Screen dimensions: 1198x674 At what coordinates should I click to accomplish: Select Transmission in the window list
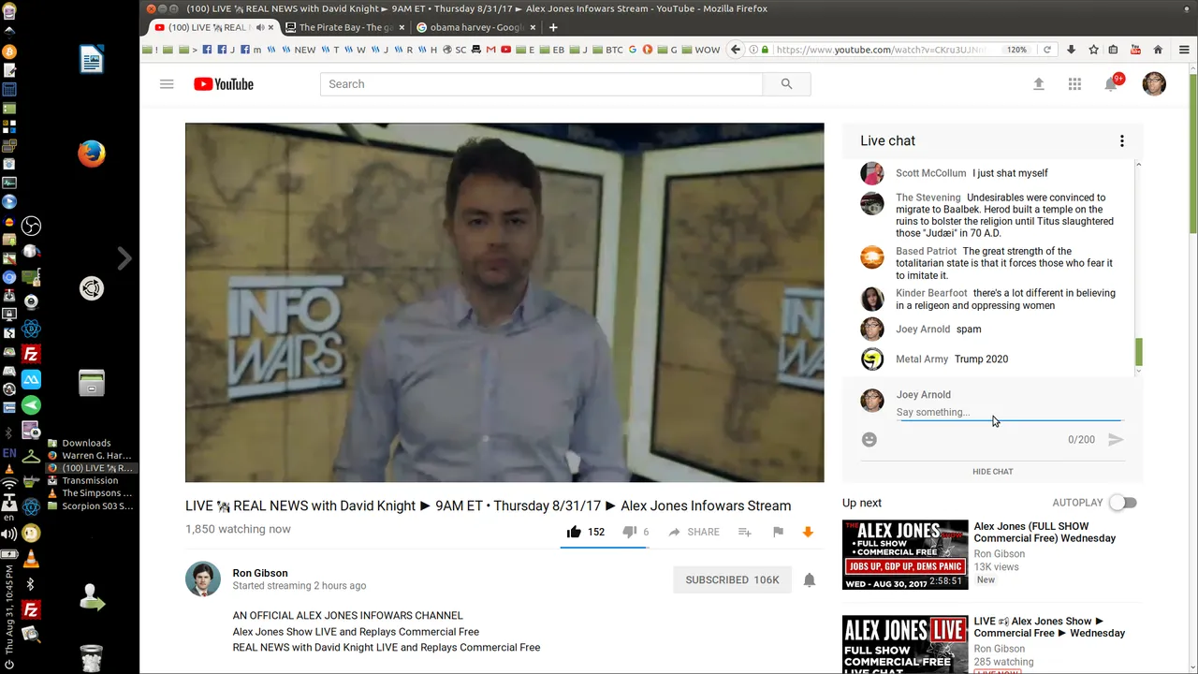pos(90,480)
